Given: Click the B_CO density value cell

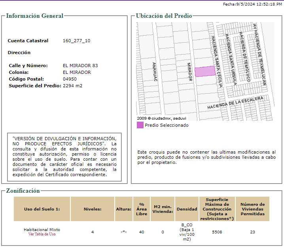Looking at the screenshot, I should point(187,232).
